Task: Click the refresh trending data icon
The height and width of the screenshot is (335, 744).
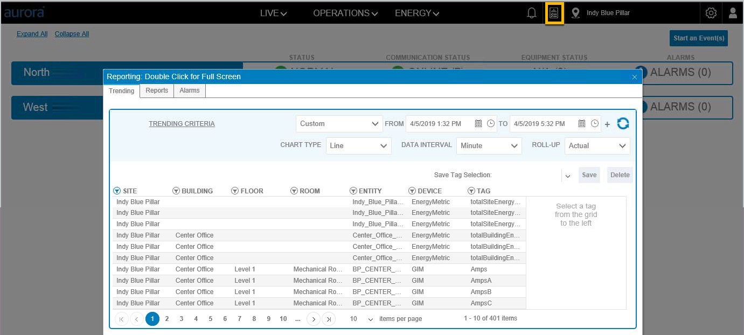Action: (x=623, y=123)
